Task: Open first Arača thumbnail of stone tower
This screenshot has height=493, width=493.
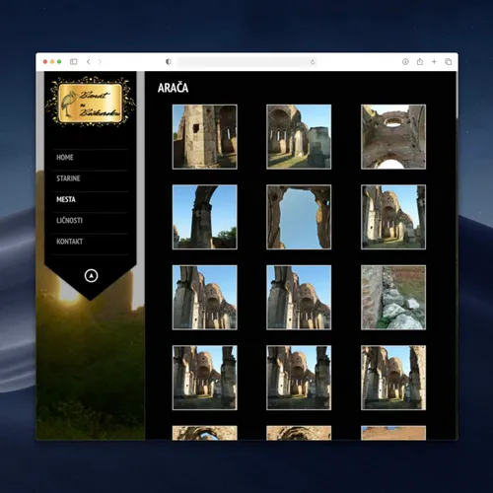Action: pos(205,137)
